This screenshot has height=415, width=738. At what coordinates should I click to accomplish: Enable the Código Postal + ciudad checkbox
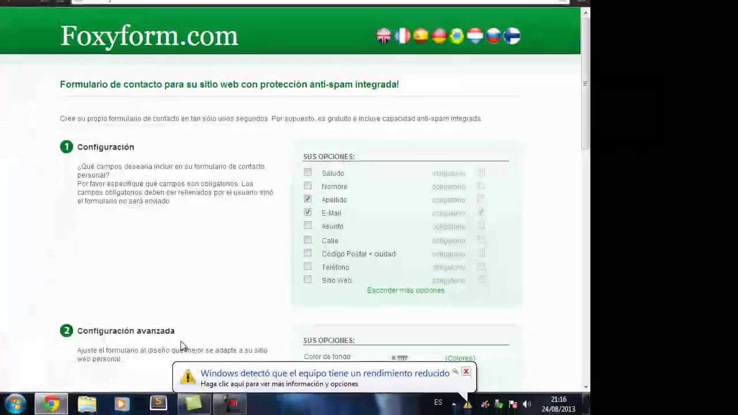[307, 253]
